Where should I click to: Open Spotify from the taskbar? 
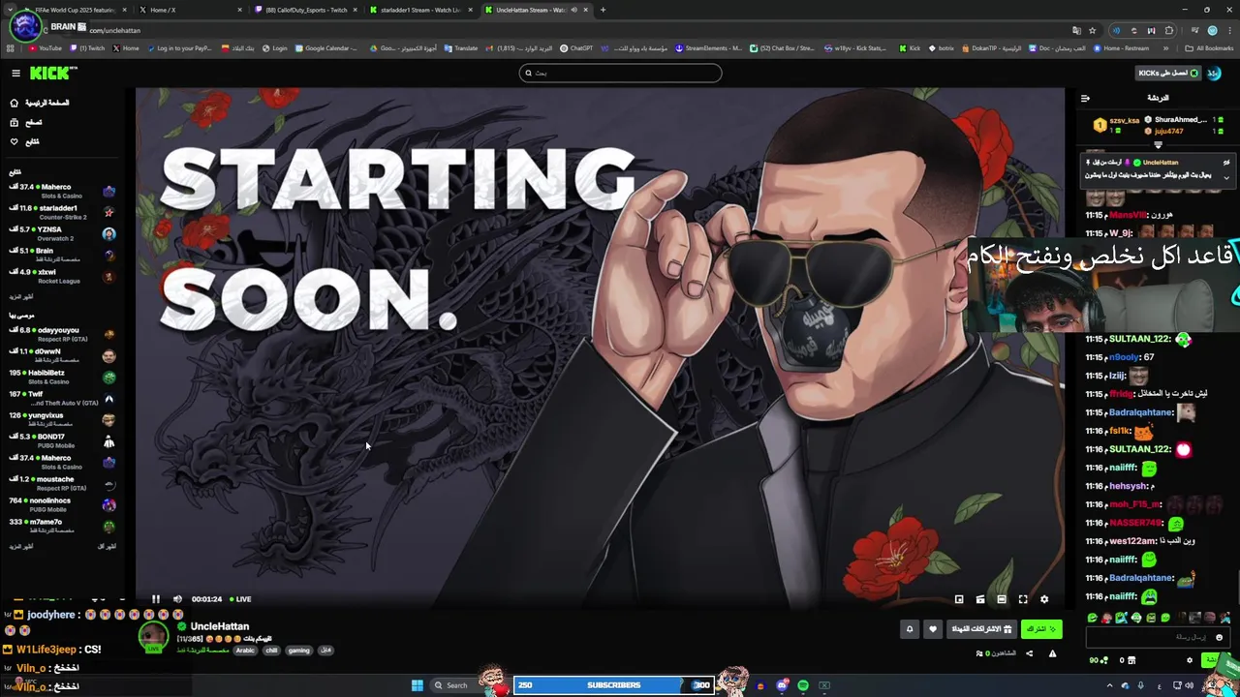pos(803,685)
